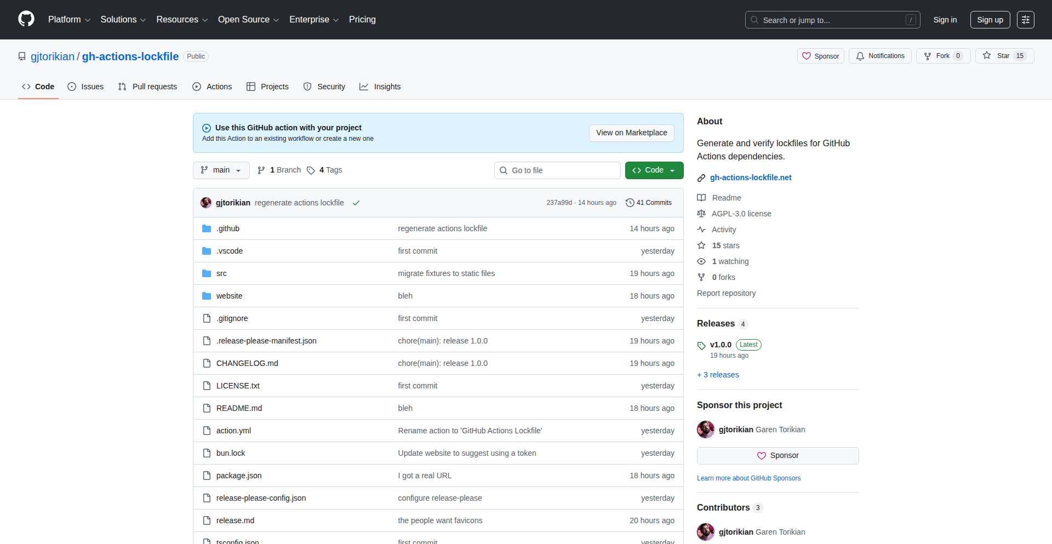Click the View on Marketplace button
Screen dimensions: 1052x544
click(631, 133)
